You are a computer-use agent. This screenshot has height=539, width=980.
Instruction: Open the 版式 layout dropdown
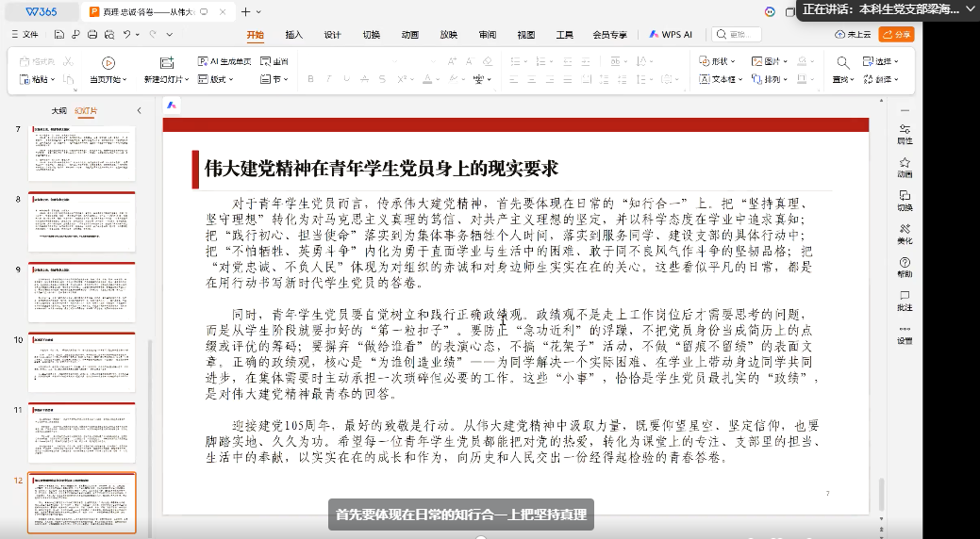(x=216, y=79)
